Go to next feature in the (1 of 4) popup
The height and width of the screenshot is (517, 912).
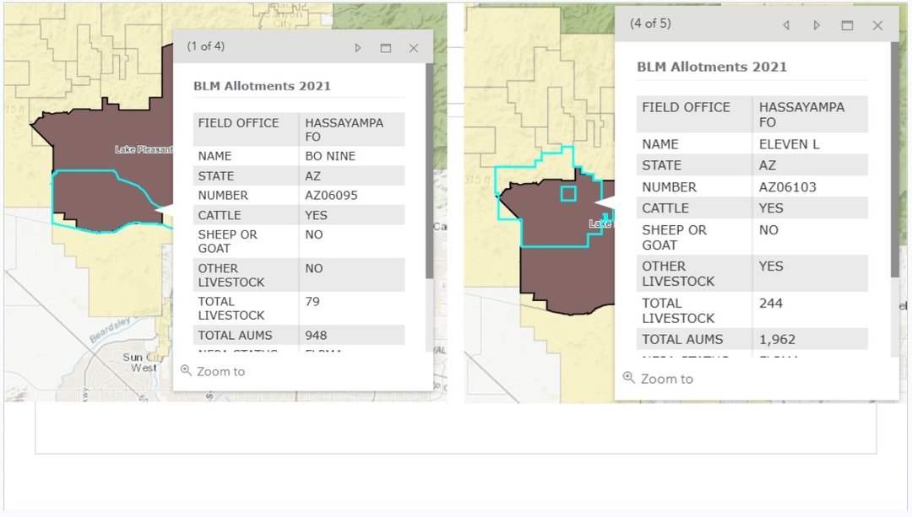[x=358, y=48]
